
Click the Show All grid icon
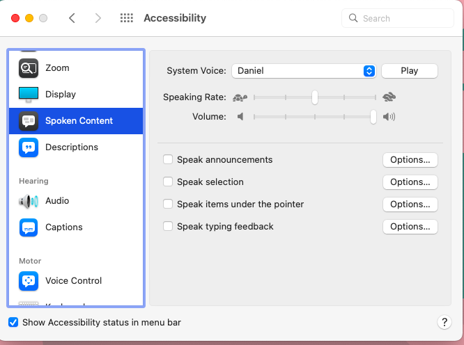tap(127, 18)
